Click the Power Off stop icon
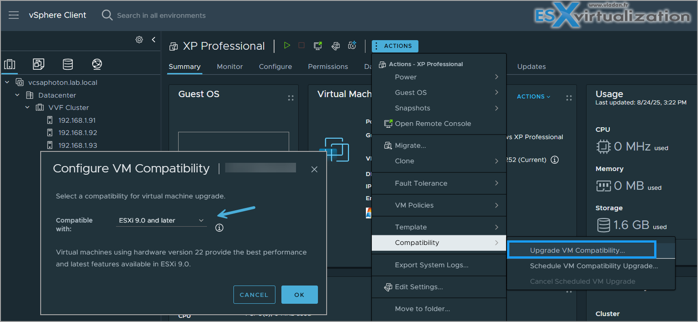Screen dimensions: 698x322 (x=301, y=45)
